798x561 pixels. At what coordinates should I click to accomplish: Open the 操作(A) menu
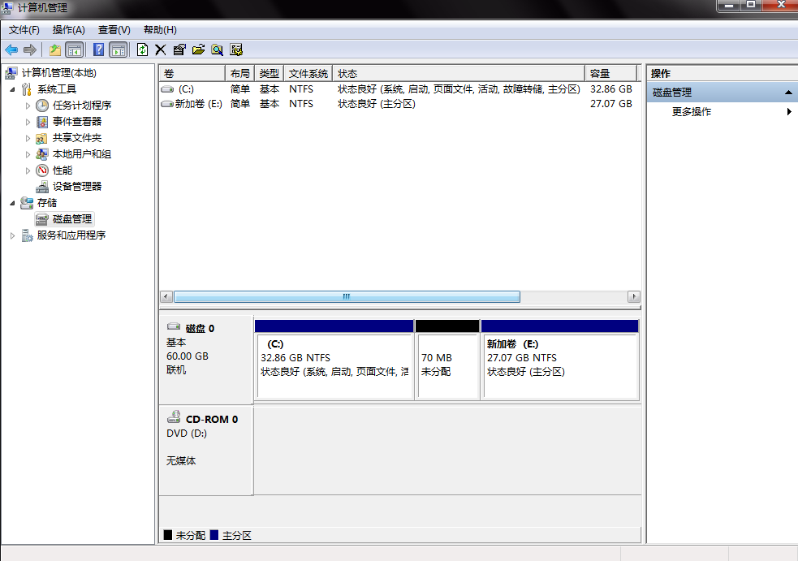pos(68,29)
